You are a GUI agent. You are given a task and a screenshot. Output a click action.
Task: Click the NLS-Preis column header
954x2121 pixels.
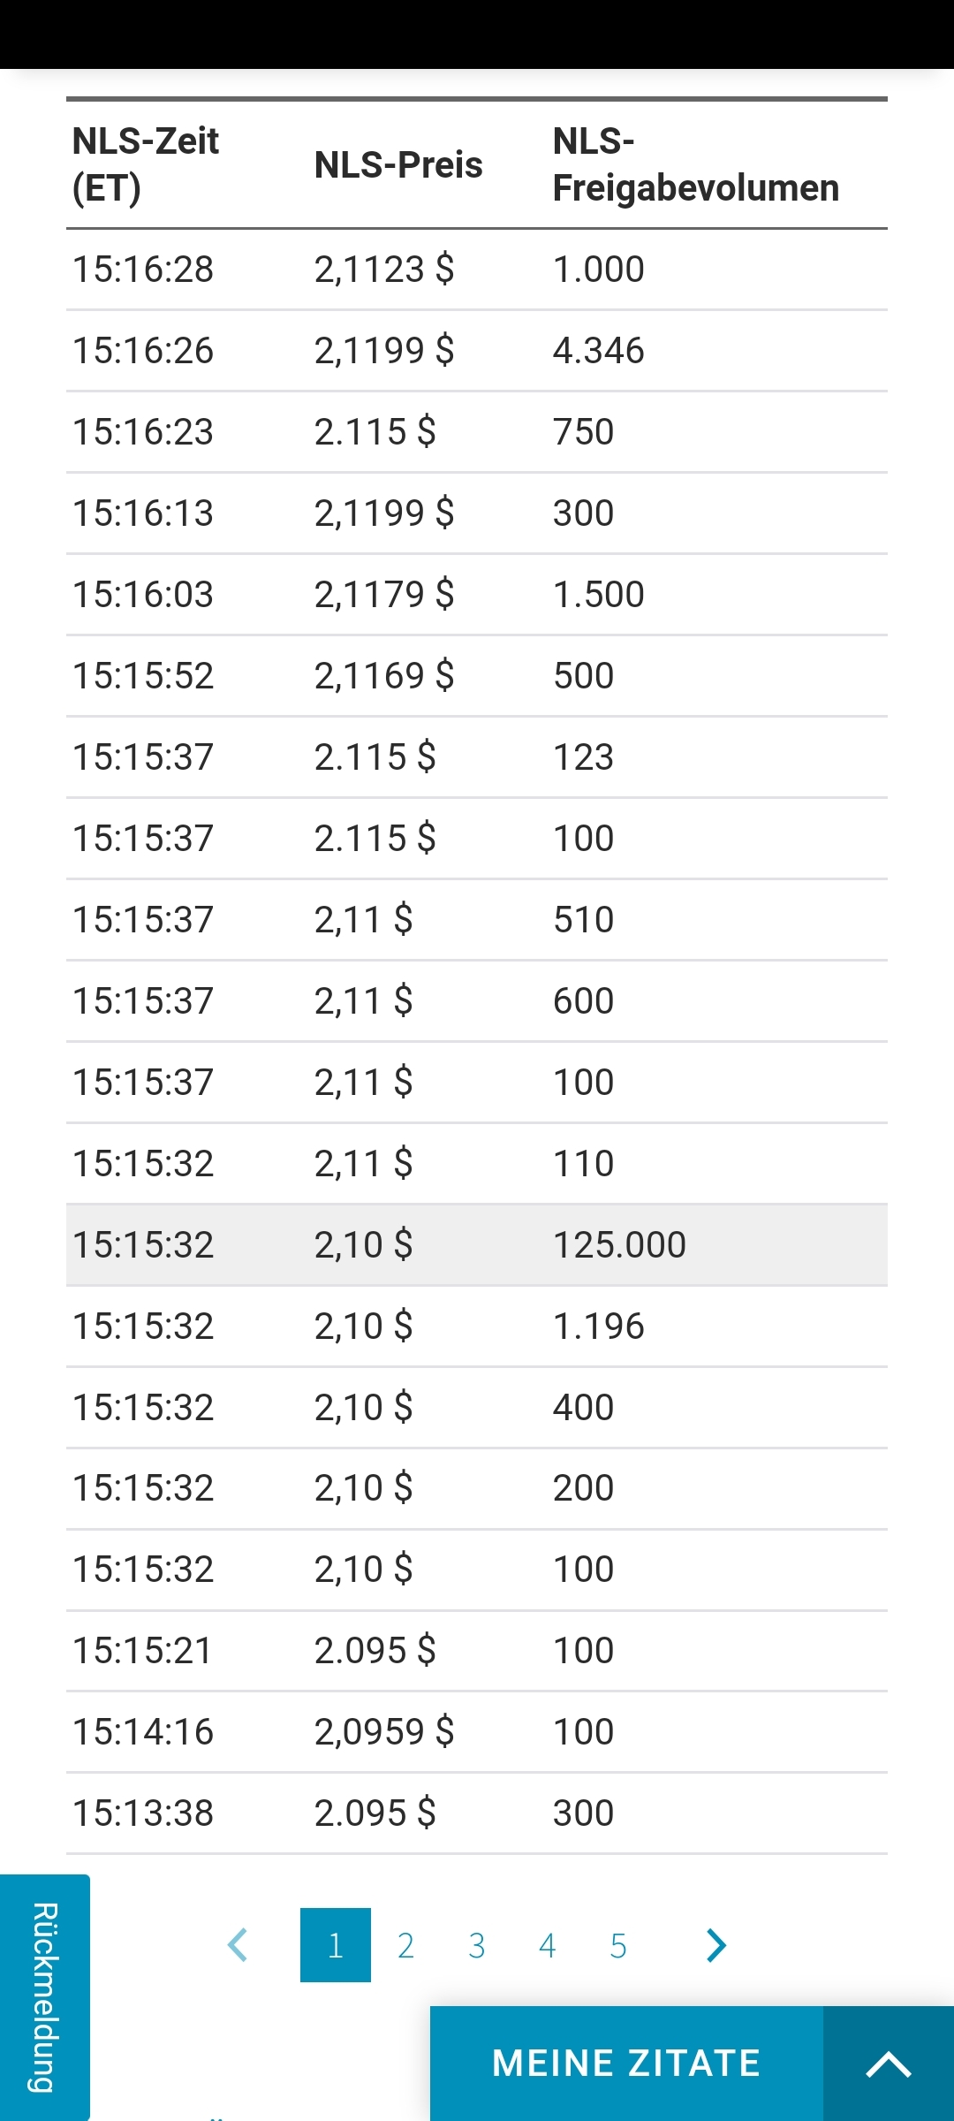(x=398, y=165)
